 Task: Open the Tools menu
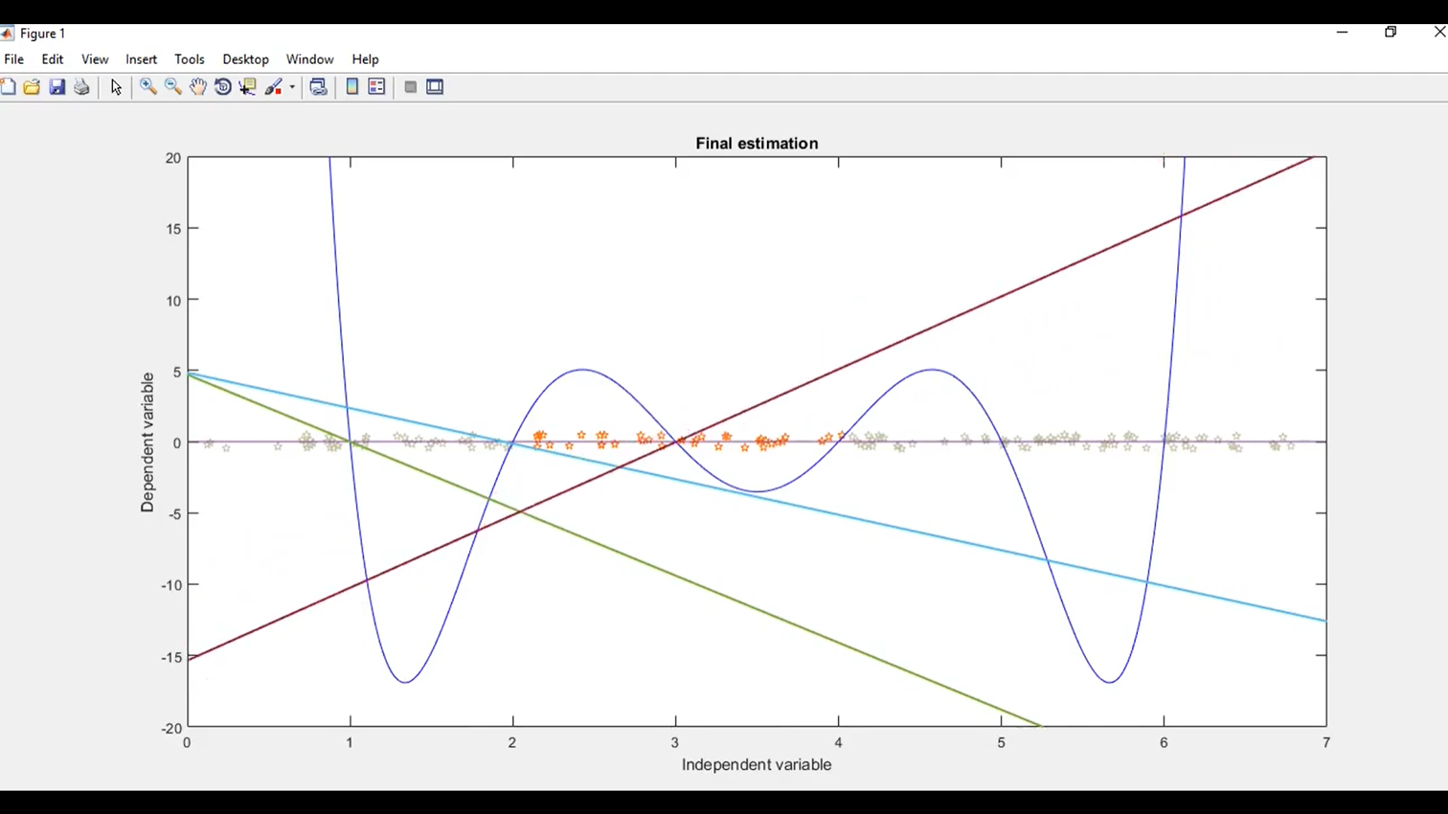point(189,60)
